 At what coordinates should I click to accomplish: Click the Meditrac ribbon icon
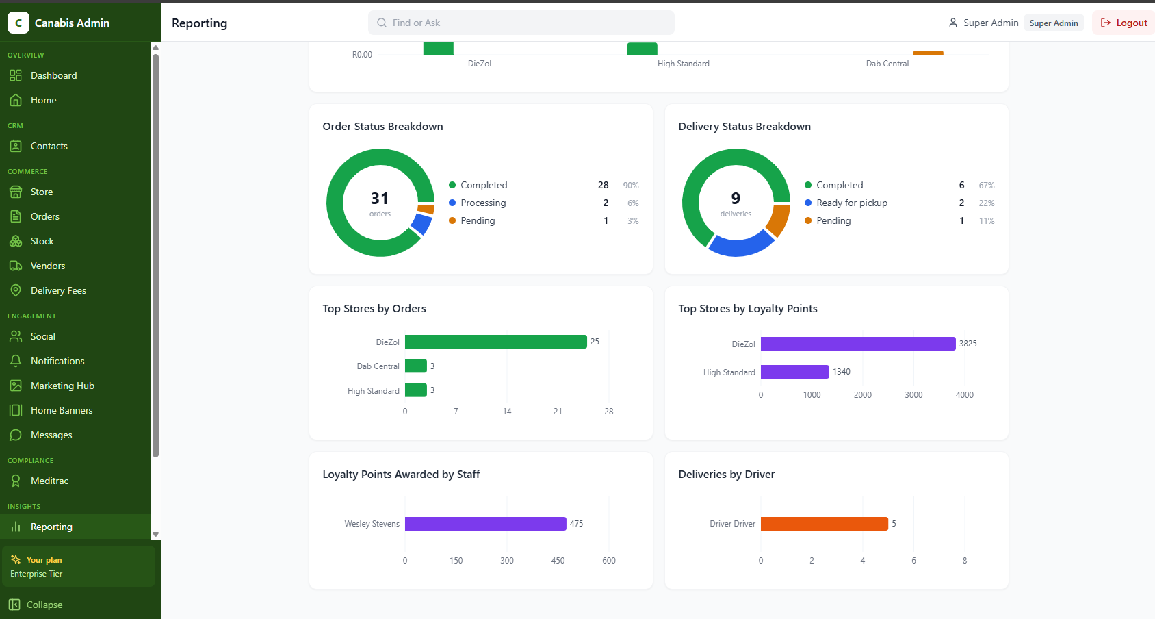coord(16,481)
